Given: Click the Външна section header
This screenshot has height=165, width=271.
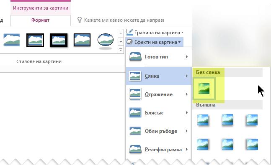Looking at the screenshot, I should [228, 105].
